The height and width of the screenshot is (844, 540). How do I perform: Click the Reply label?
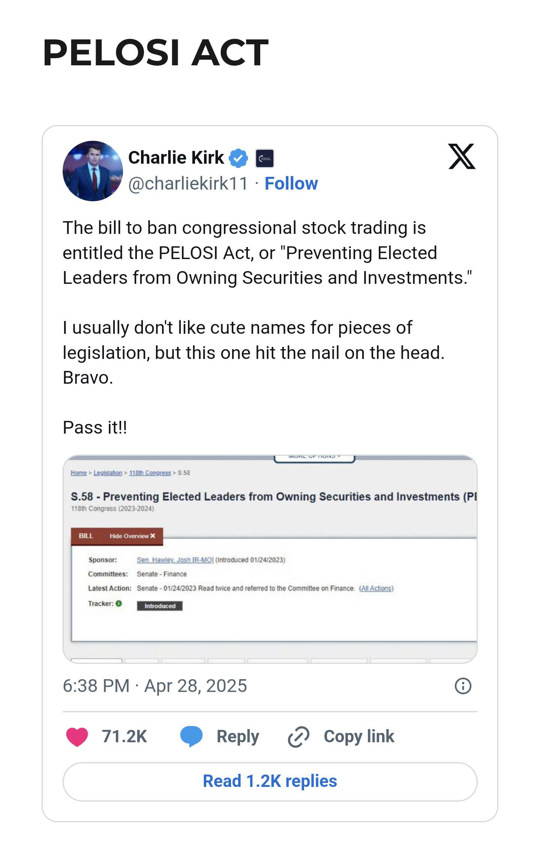[238, 737]
